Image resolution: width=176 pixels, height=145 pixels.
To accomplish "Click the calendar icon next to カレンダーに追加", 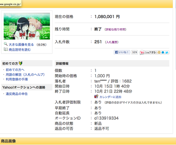I will click(96, 97).
